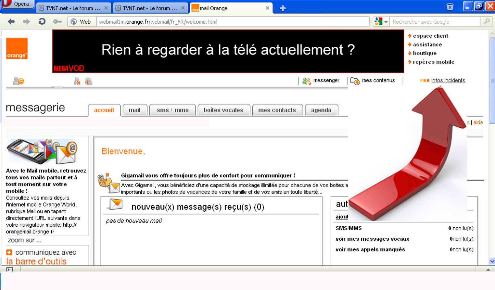Click the delete contact icon
Viewport: 495px width, 290px height.
click(77, 81)
